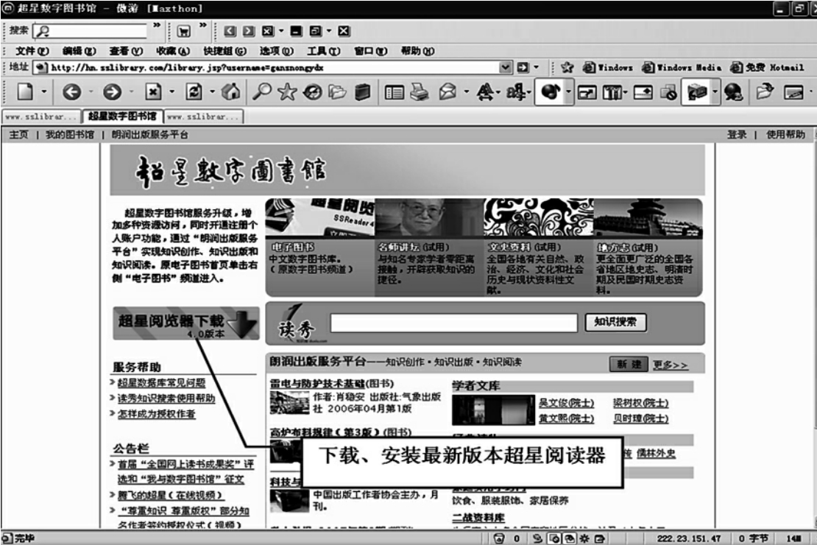The height and width of the screenshot is (545, 817).
Task: Expand the search toolbar overflow chevron
Action: pos(156,25)
